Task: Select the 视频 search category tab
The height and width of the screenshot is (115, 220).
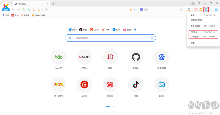Action: (127, 30)
